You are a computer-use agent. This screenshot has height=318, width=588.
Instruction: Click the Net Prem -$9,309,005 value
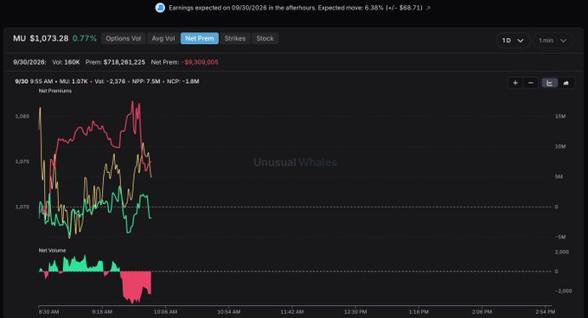point(184,62)
